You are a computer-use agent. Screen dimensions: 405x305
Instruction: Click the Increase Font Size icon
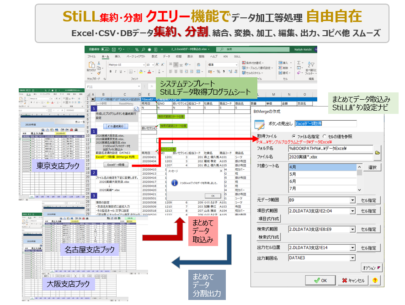coord(157,64)
